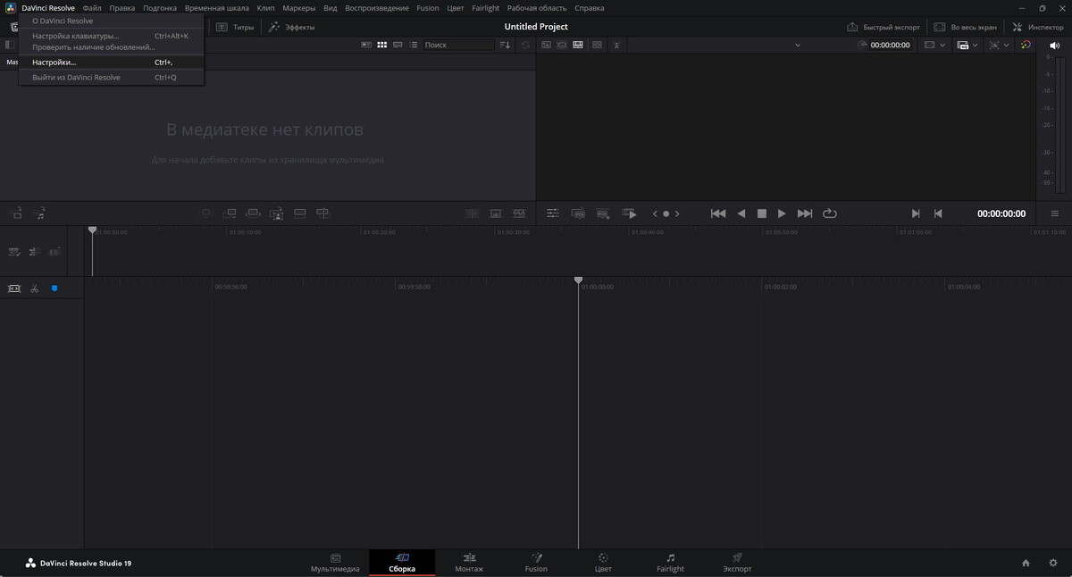Toggle the audio trim timeline option
The image size is (1072, 577).
(54, 252)
